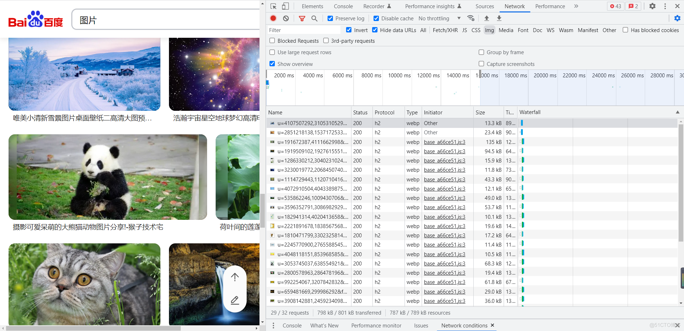Enable Use large request rows
Screen dimensions: 684x331
(x=272, y=52)
